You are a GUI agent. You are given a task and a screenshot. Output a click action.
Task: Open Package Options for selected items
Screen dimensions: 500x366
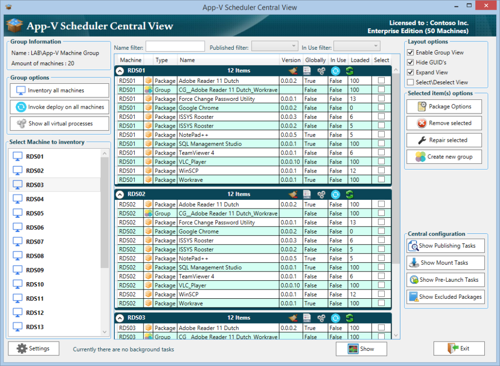444,106
